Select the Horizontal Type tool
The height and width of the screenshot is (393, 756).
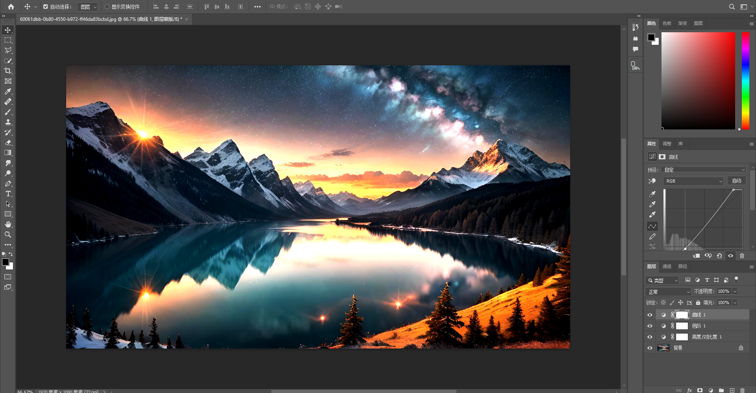coord(8,194)
